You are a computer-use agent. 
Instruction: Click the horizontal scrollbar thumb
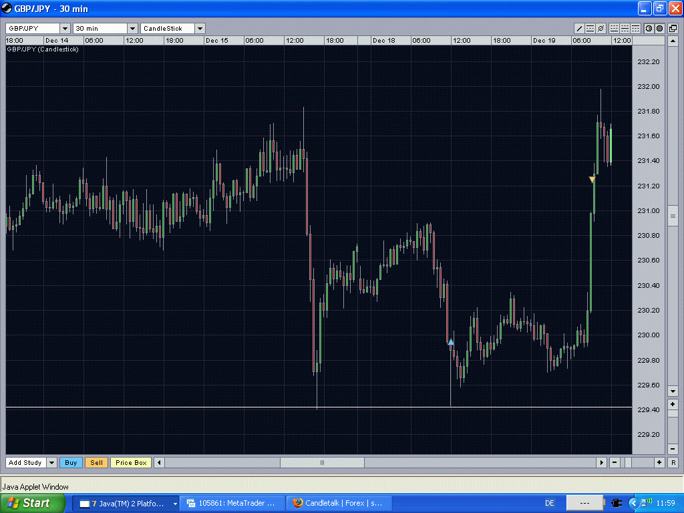[x=322, y=462]
